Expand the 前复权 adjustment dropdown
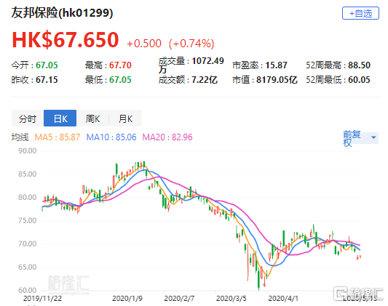Viewport: 388px width, 306px height. (360, 138)
